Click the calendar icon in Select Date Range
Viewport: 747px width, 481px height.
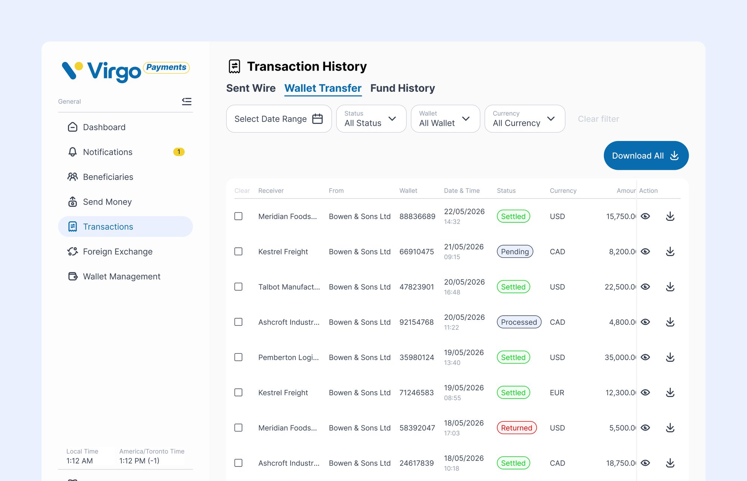[317, 119]
